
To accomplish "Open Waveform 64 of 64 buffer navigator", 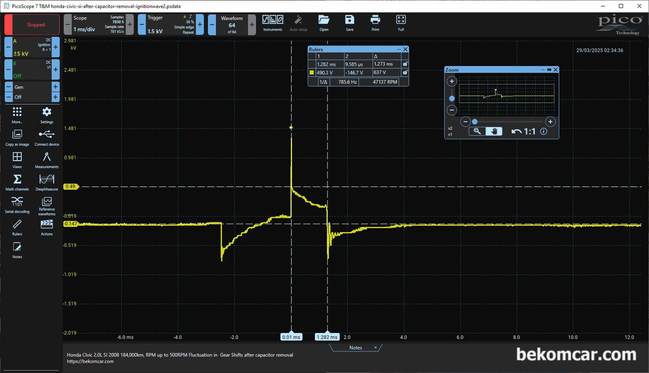I will [232, 24].
